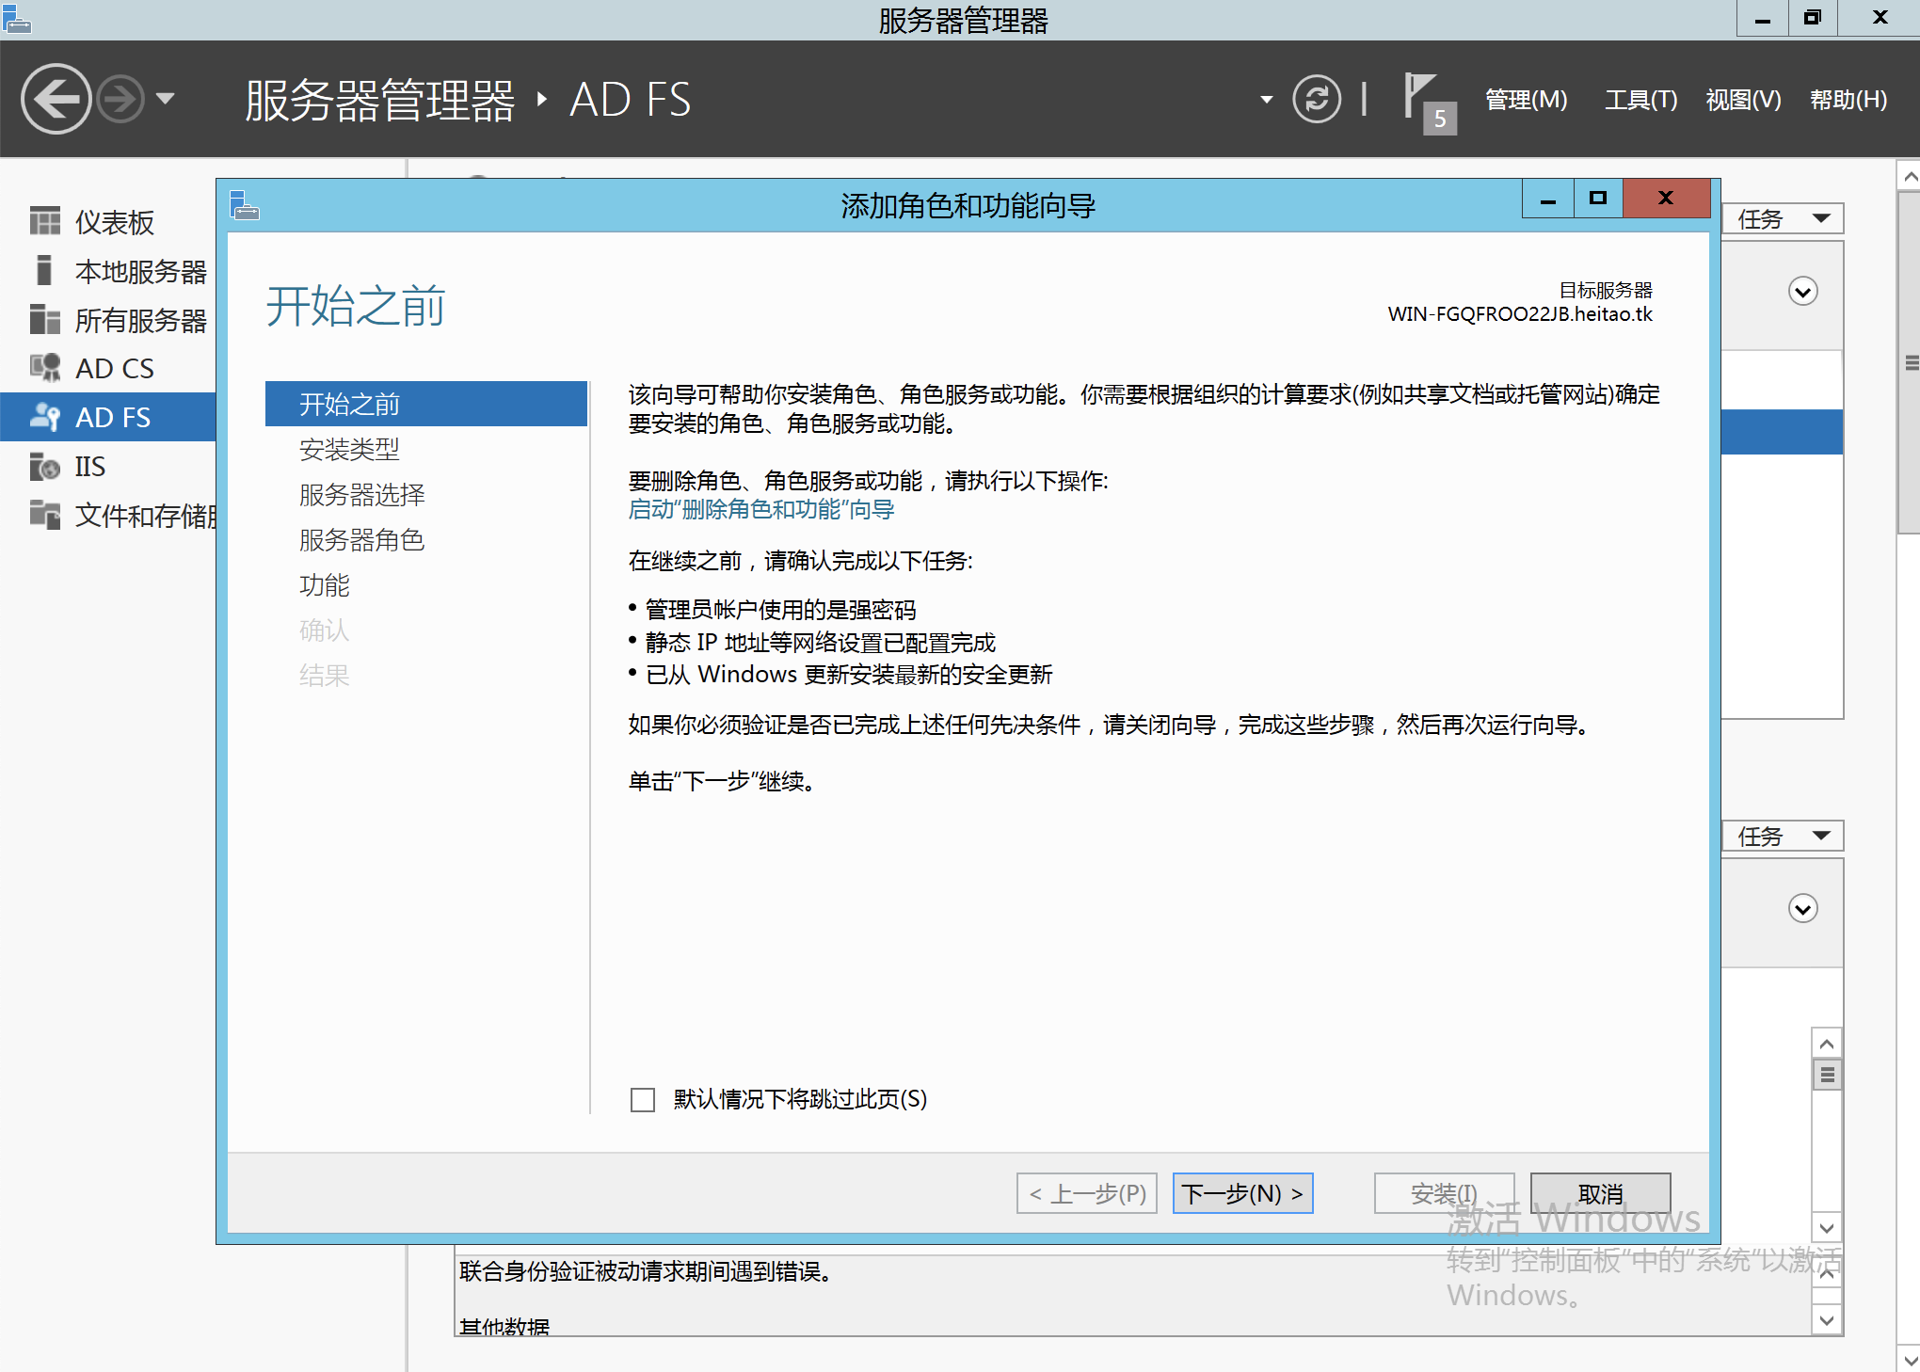Minimize the 添加角色和功能向导 window
Screen dimensions: 1920x1372
(x=1548, y=199)
